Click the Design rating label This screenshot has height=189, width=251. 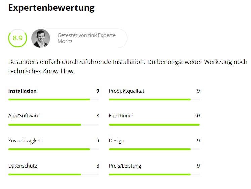(x=117, y=141)
